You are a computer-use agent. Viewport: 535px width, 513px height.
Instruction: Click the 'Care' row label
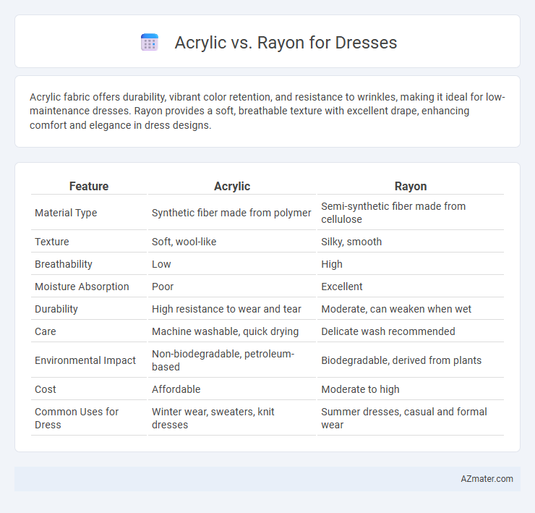[46, 331]
